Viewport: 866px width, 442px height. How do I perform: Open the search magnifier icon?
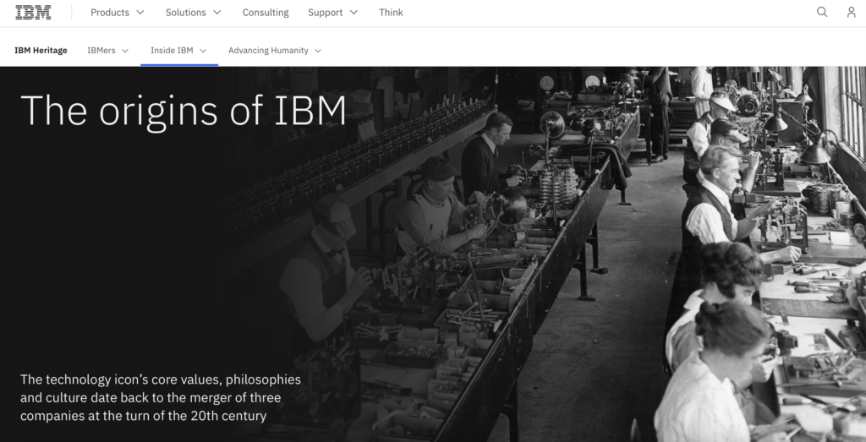point(822,12)
